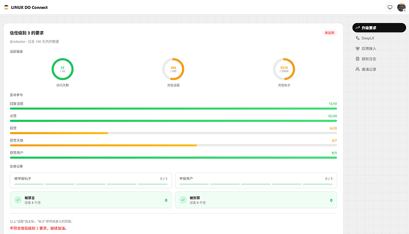
Task: Click the 访问天数 green ring chart
Action: point(63,69)
